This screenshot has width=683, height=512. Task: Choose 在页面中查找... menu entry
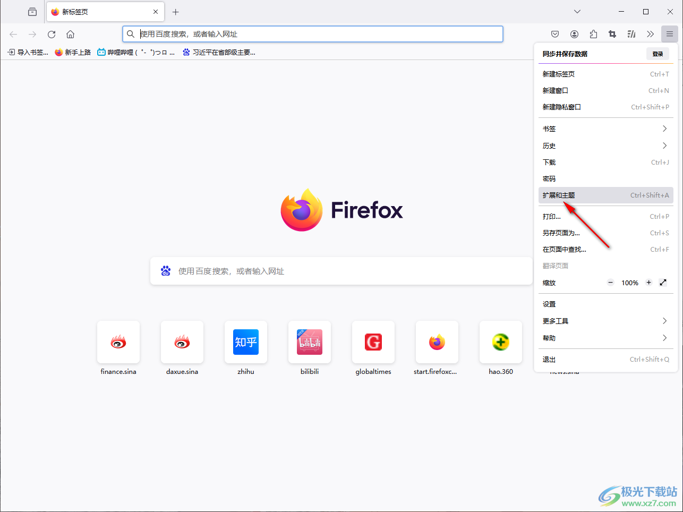[606, 249]
